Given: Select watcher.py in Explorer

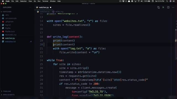Looking at the screenshot, I should (10, 38).
